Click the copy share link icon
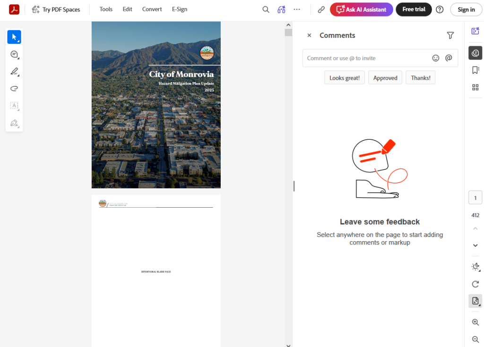 (x=321, y=9)
